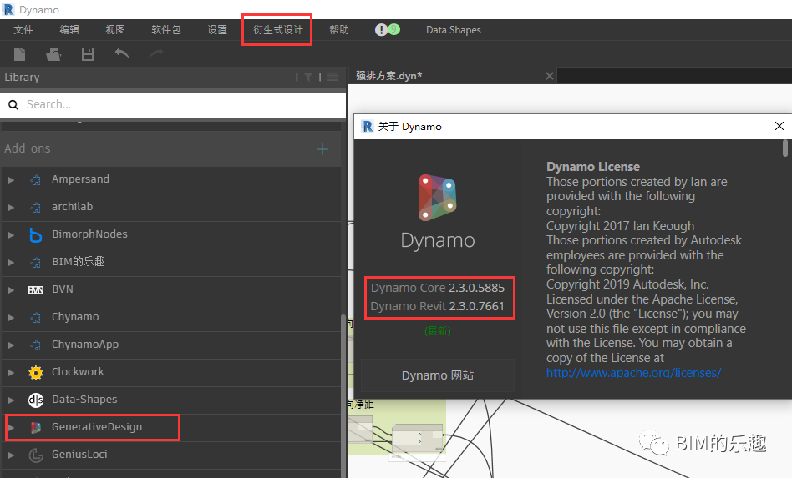
Task: Expand the ChynamoApp package arrow
Action: pos(11,345)
